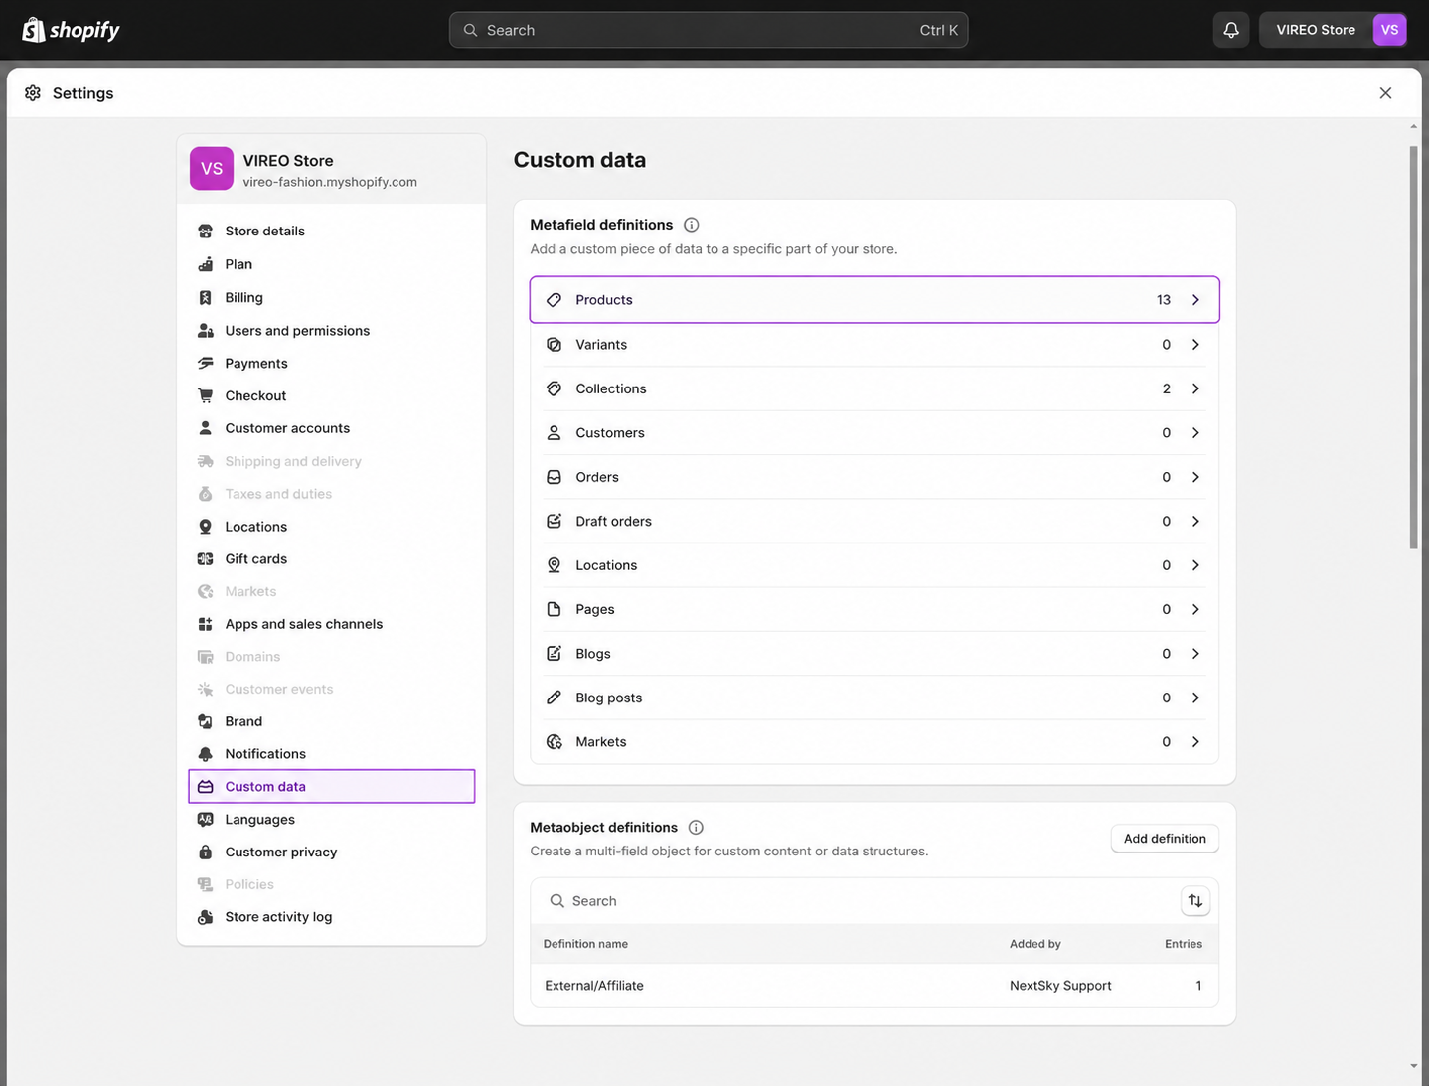
Task: Click the Ctrl K shortcut hint
Action: (x=938, y=30)
